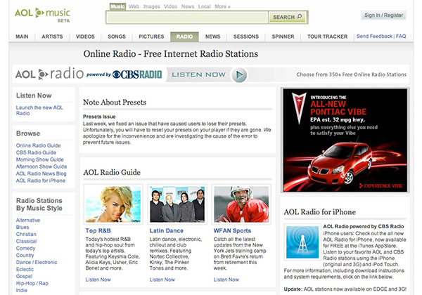
Task: Click the Pontiac logo in the ad
Action: [299, 107]
